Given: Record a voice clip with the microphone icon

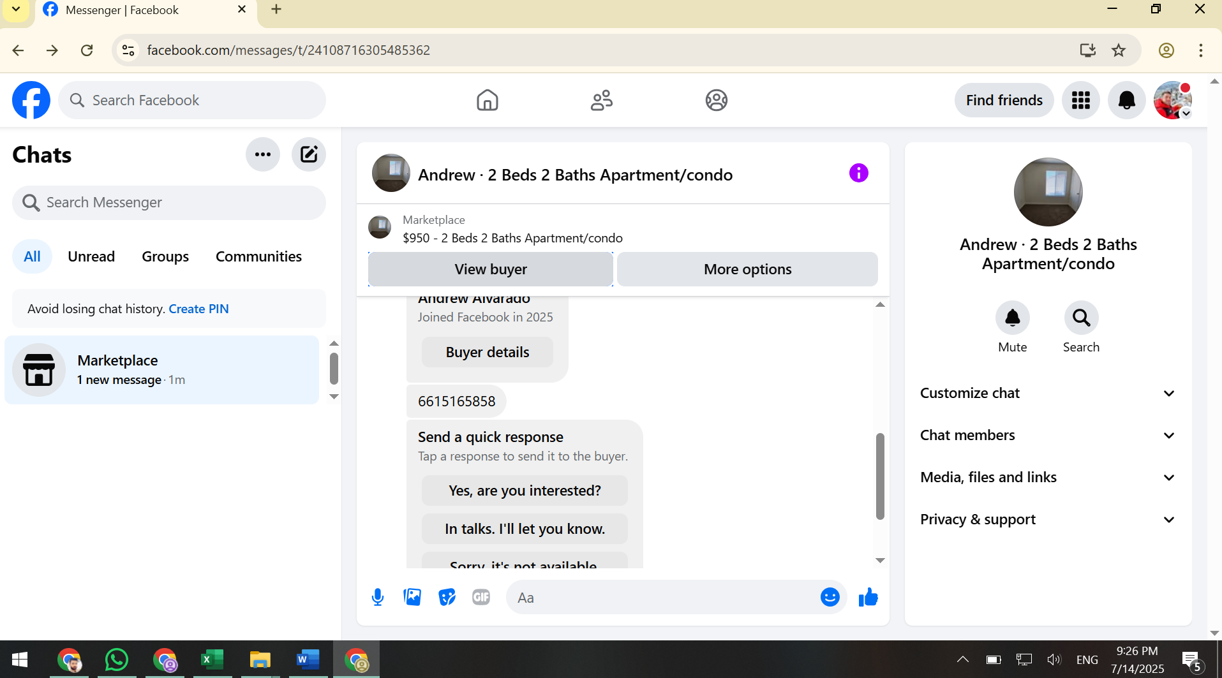Looking at the screenshot, I should click(378, 598).
